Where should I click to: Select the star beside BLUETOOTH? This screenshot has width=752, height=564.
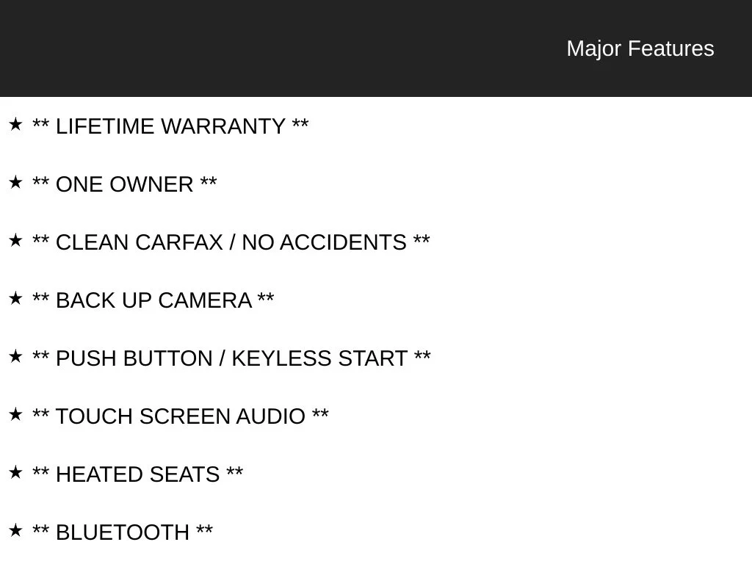point(15,531)
